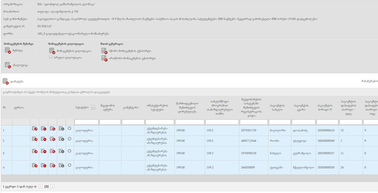Edit row 1 using the pencil icon
Screen dimensions: 378x193
[35, 129]
